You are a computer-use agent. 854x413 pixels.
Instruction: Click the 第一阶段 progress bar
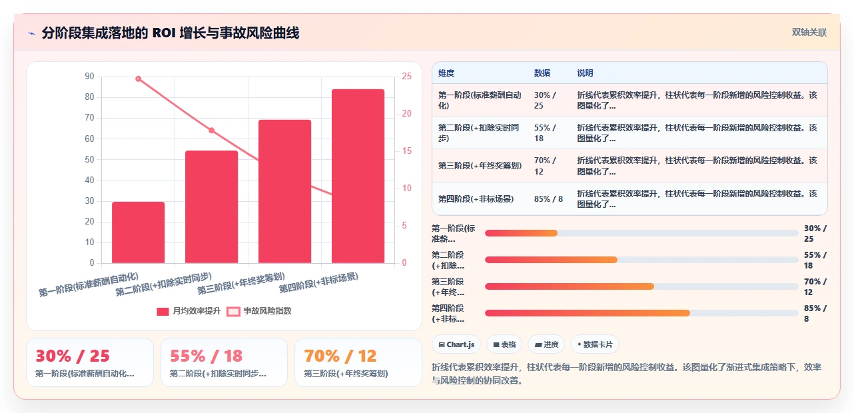pos(641,233)
